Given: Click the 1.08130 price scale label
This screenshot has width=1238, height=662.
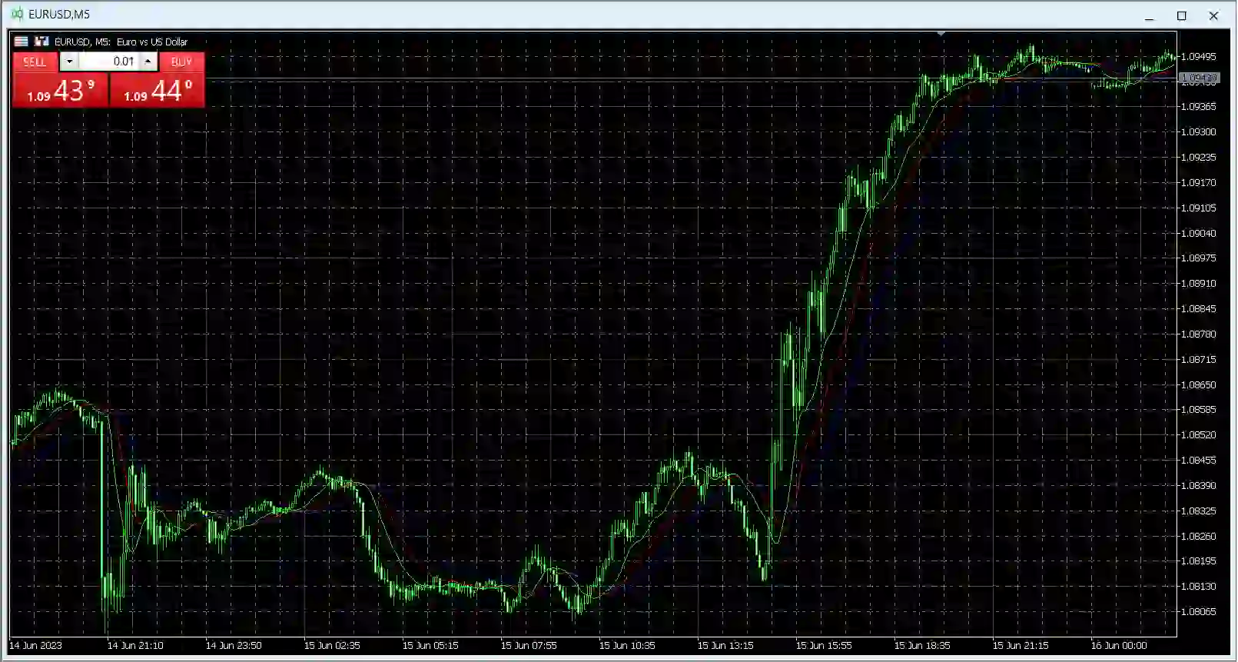Looking at the screenshot, I should (1199, 586).
